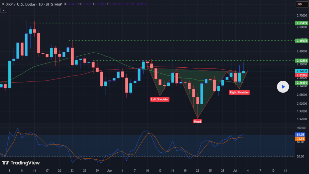Click the Jun label on time axis

point(110,170)
